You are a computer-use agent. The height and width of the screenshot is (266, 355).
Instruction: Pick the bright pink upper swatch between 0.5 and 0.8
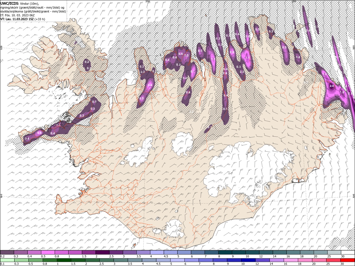[x=48, y=252]
